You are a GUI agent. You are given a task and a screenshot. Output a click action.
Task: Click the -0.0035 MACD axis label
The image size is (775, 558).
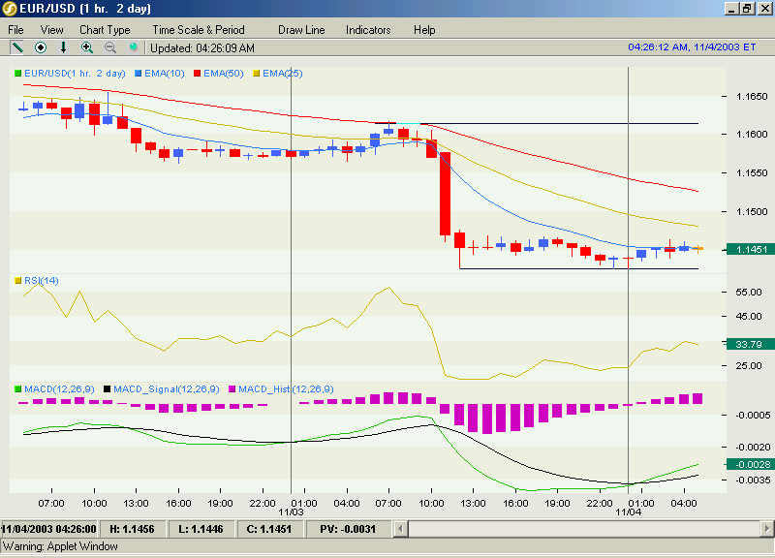coord(753,480)
